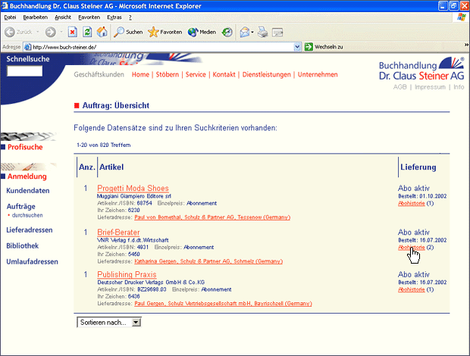Click the green Wechseln zu go button
This screenshot has height=356, width=470.
[x=324, y=47]
